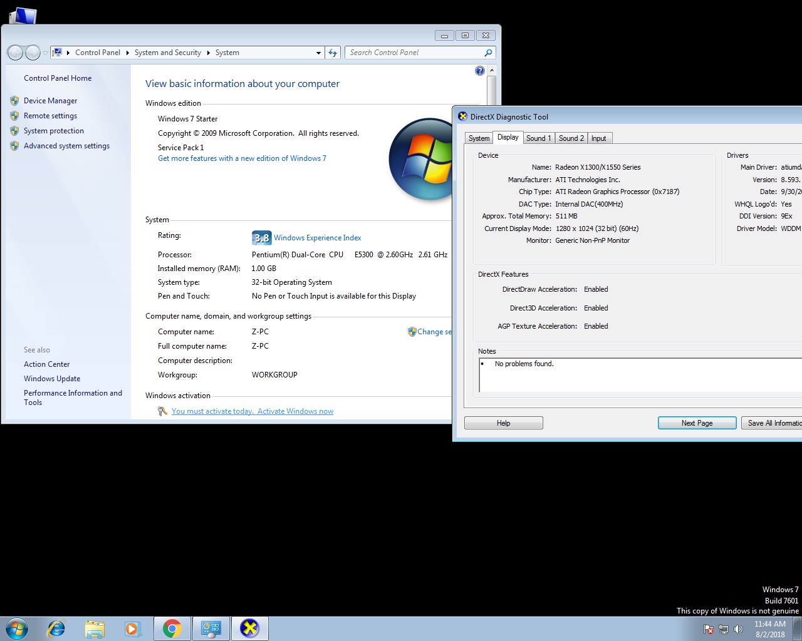802x641 pixels.
Task: Click the shield icon beside Advanced system settings
Action: point(14,146)
